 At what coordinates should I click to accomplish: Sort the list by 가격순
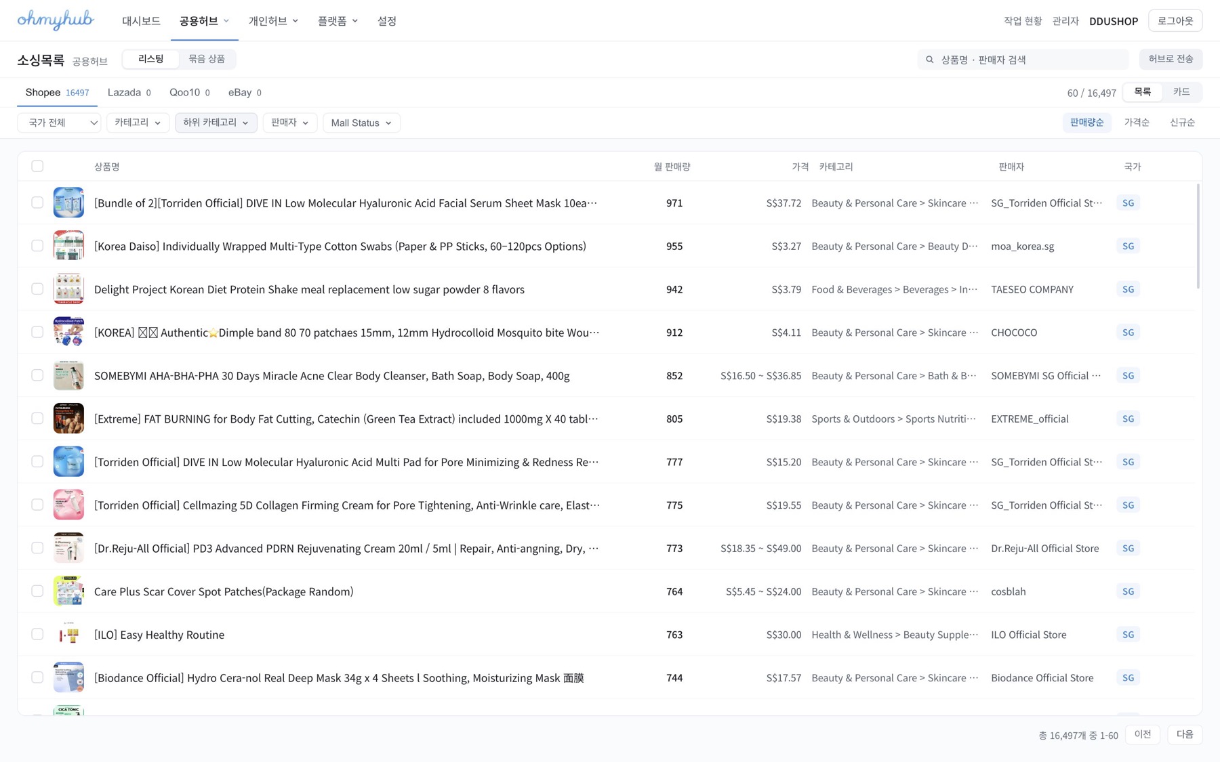pyautogui.click(x=1137, y=122)
